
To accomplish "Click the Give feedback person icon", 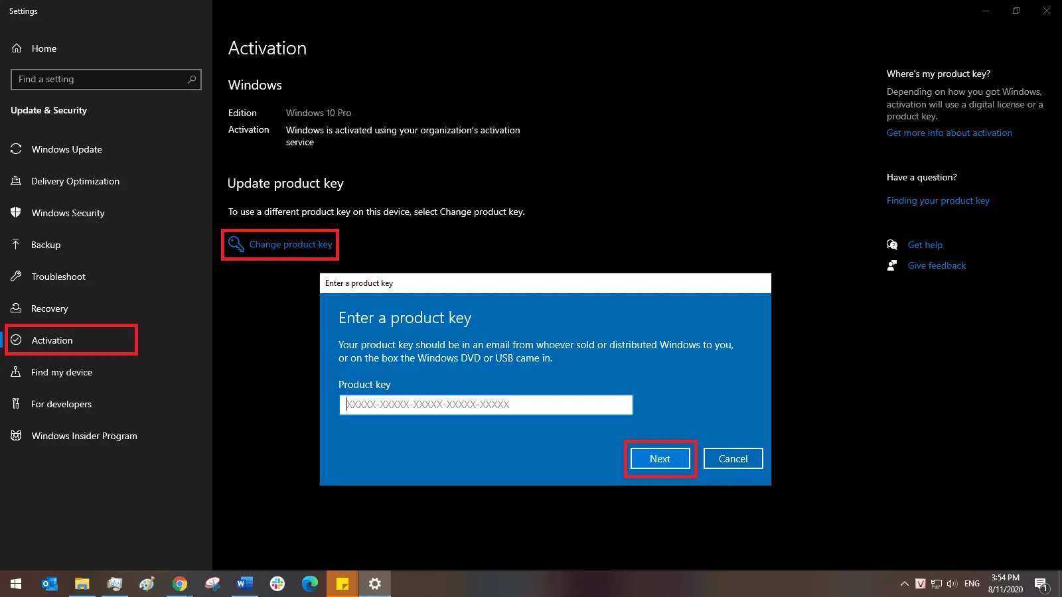I will click(892, 265).
